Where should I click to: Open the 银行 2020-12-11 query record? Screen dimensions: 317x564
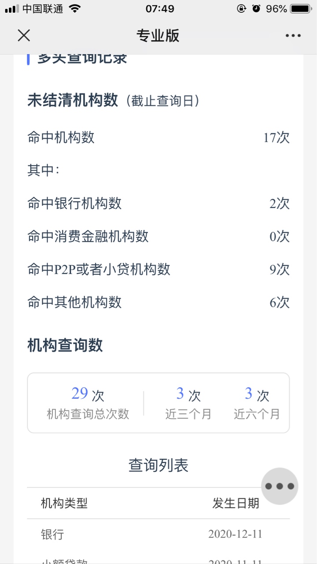(x=158, y=534)
